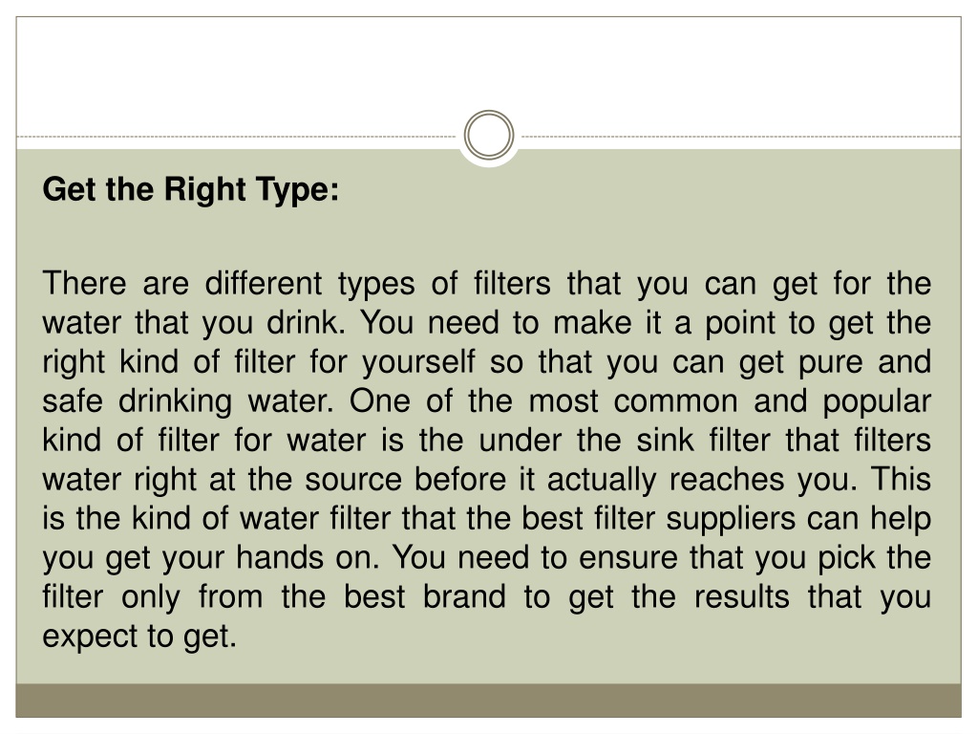Click the word 'There' starting the paragraph

click(84, 283)
